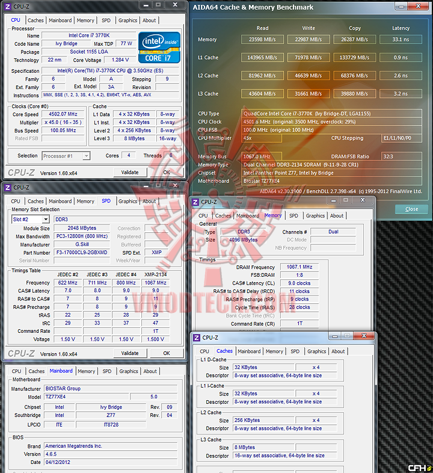Viewport: 433px width, 473px height.
Task: Select Memory tab in the CPU-Z SPD window
Action: (85, 201)
